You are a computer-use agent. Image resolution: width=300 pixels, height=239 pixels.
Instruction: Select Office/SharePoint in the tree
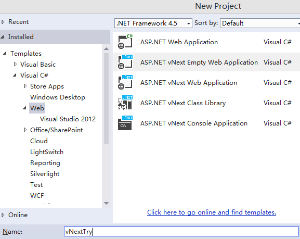[57, 130]
